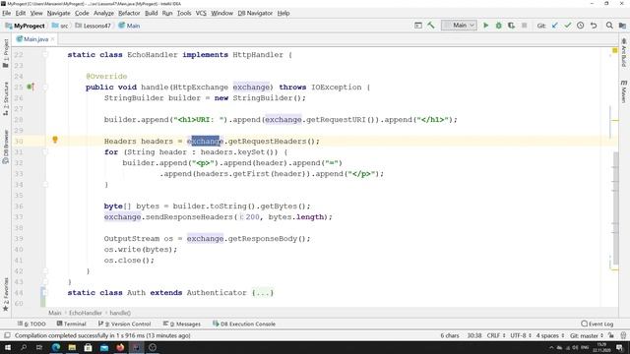Open the Favorites side tab
This screenshot has width=630, height=354.
(x=6, y=295)
